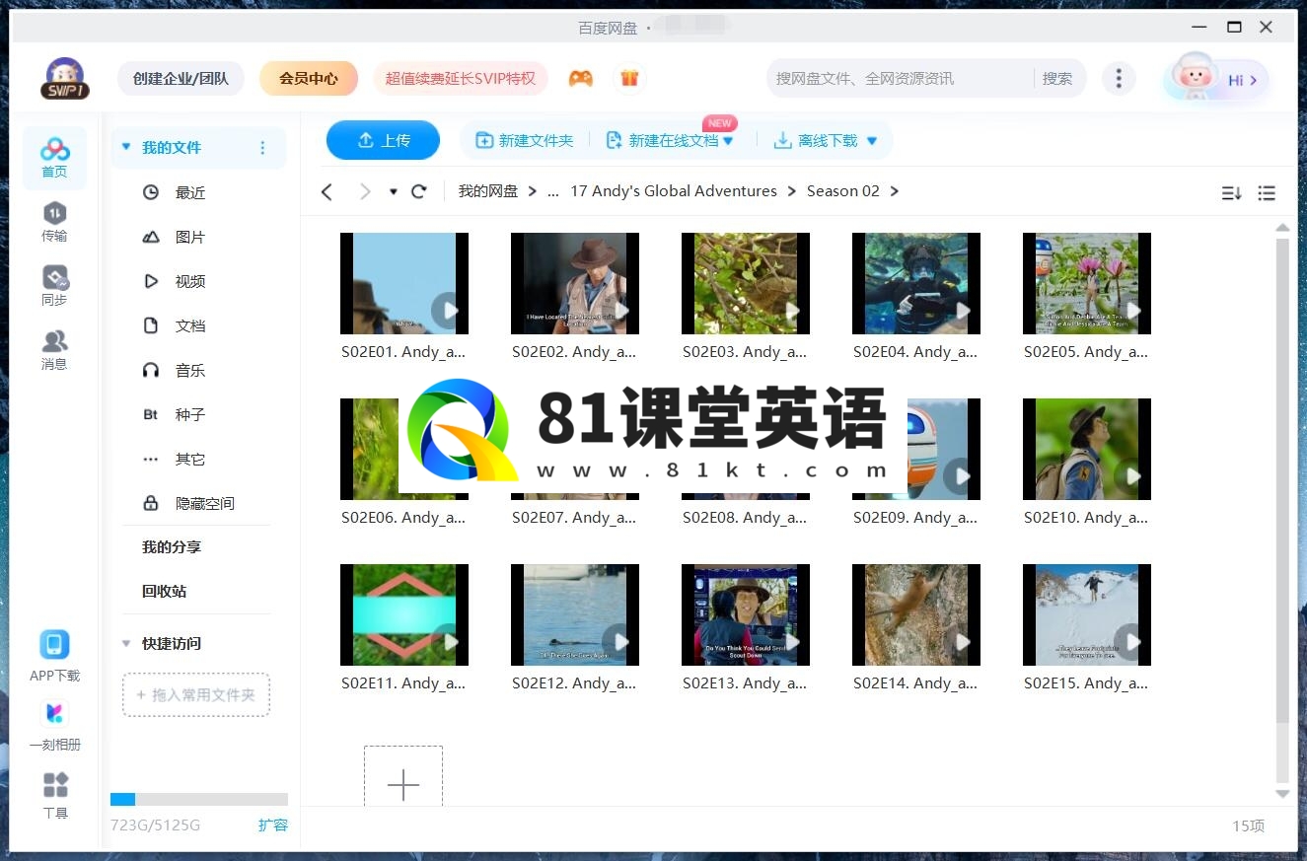The image size is (1307, 861).
Task: Click the game controller icon
Action: [581, 78]
